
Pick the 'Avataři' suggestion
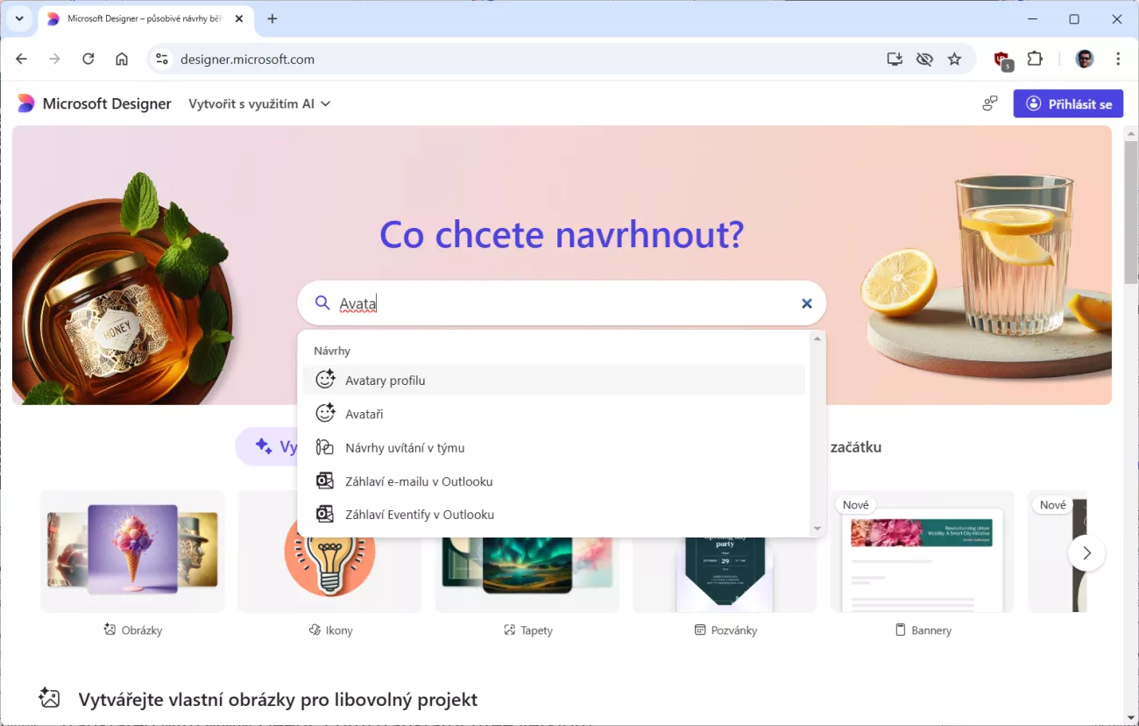(x=364, y=414)
